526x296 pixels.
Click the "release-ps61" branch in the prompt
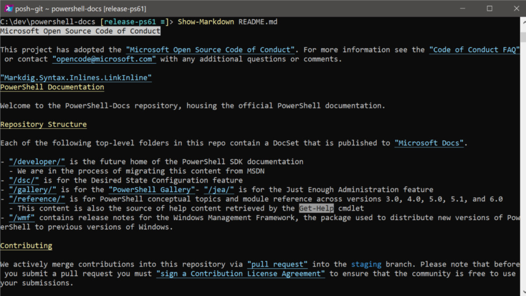(x=130, y=22)
